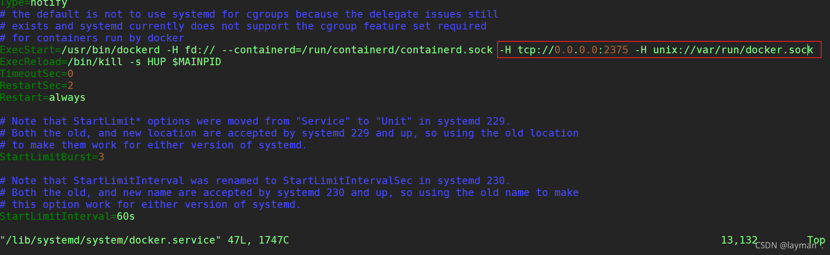Click the /usr/bin/dockerd path text
Screen dimensions: 830x255
pyautogui.click(x=111, y=50)
